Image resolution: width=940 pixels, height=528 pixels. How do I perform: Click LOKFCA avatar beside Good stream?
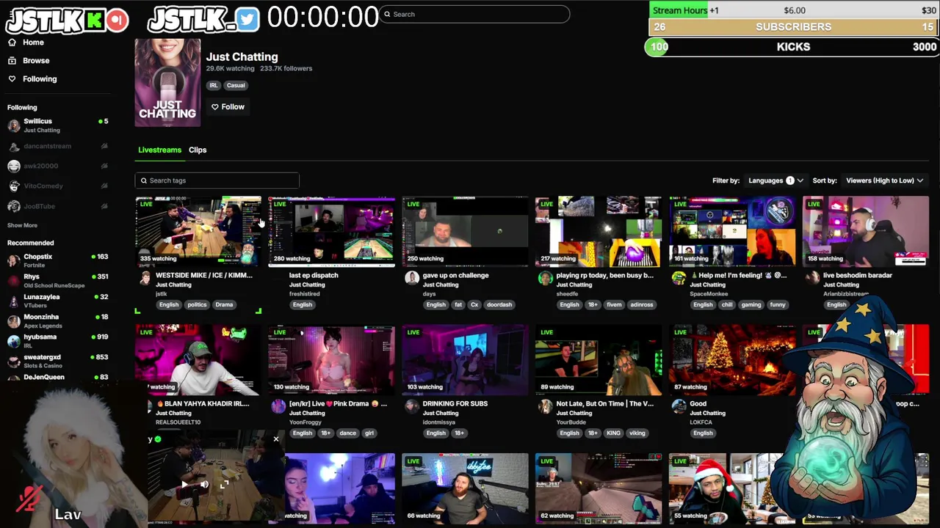pos(679,406)
